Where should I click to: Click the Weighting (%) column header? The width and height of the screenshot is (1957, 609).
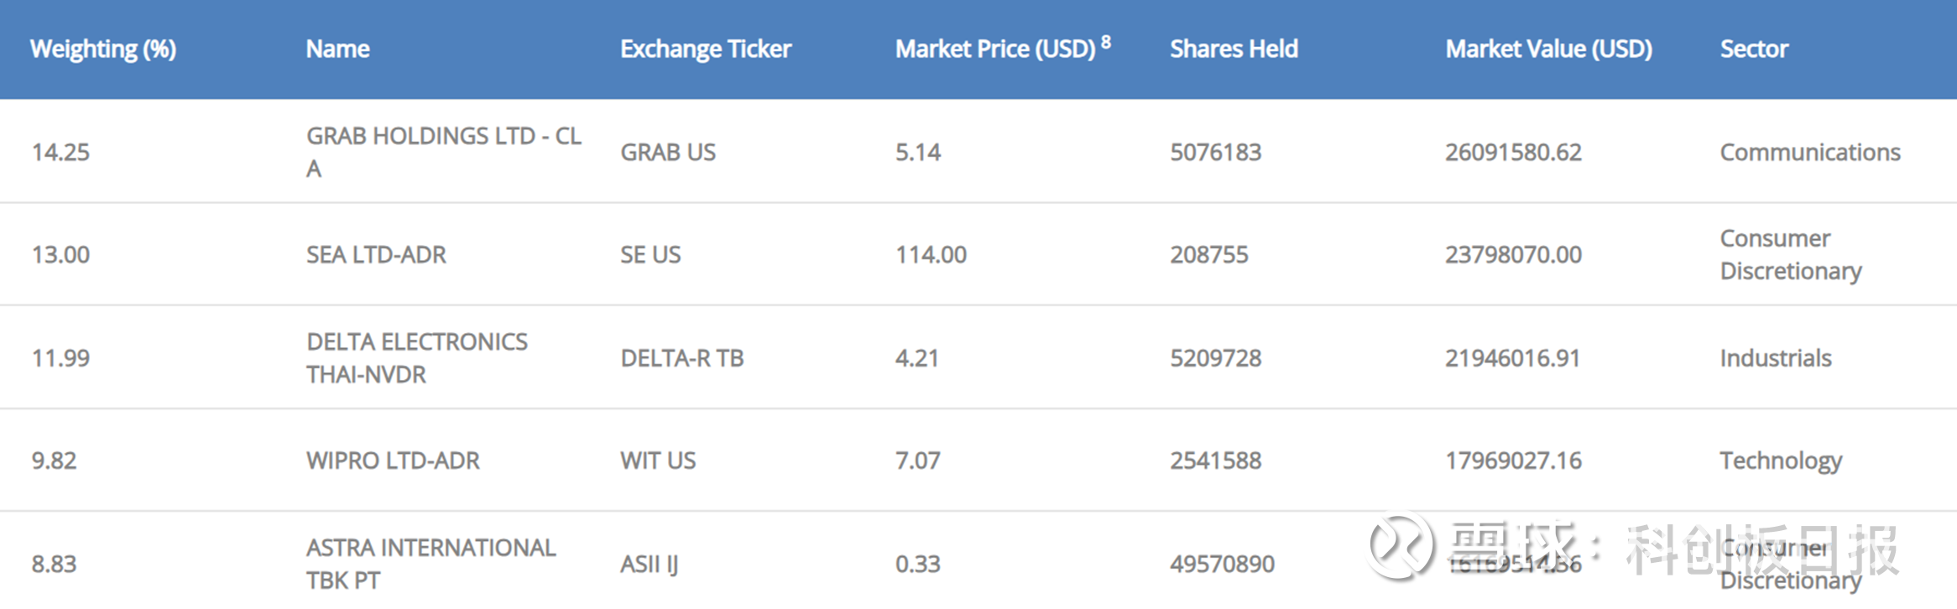pos(103,49)
